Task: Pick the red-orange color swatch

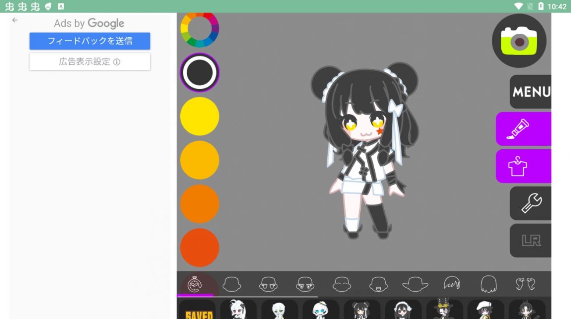Action: [199, 248]
